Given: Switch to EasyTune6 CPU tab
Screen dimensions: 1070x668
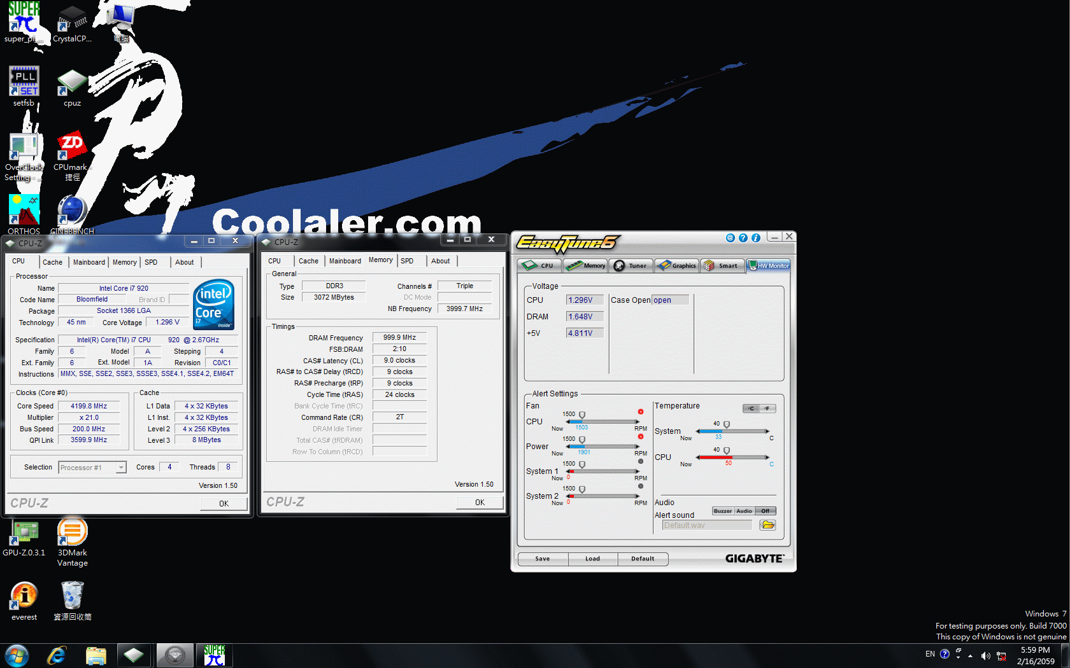Looking at the screenshot, I should (539, 266).
